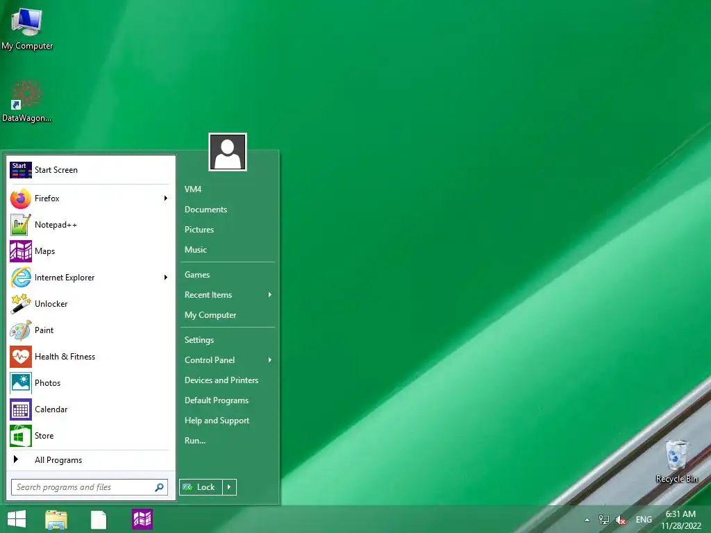Open the Photos app icon
Screen dimensions: 711x533
[x=21, y=383]
